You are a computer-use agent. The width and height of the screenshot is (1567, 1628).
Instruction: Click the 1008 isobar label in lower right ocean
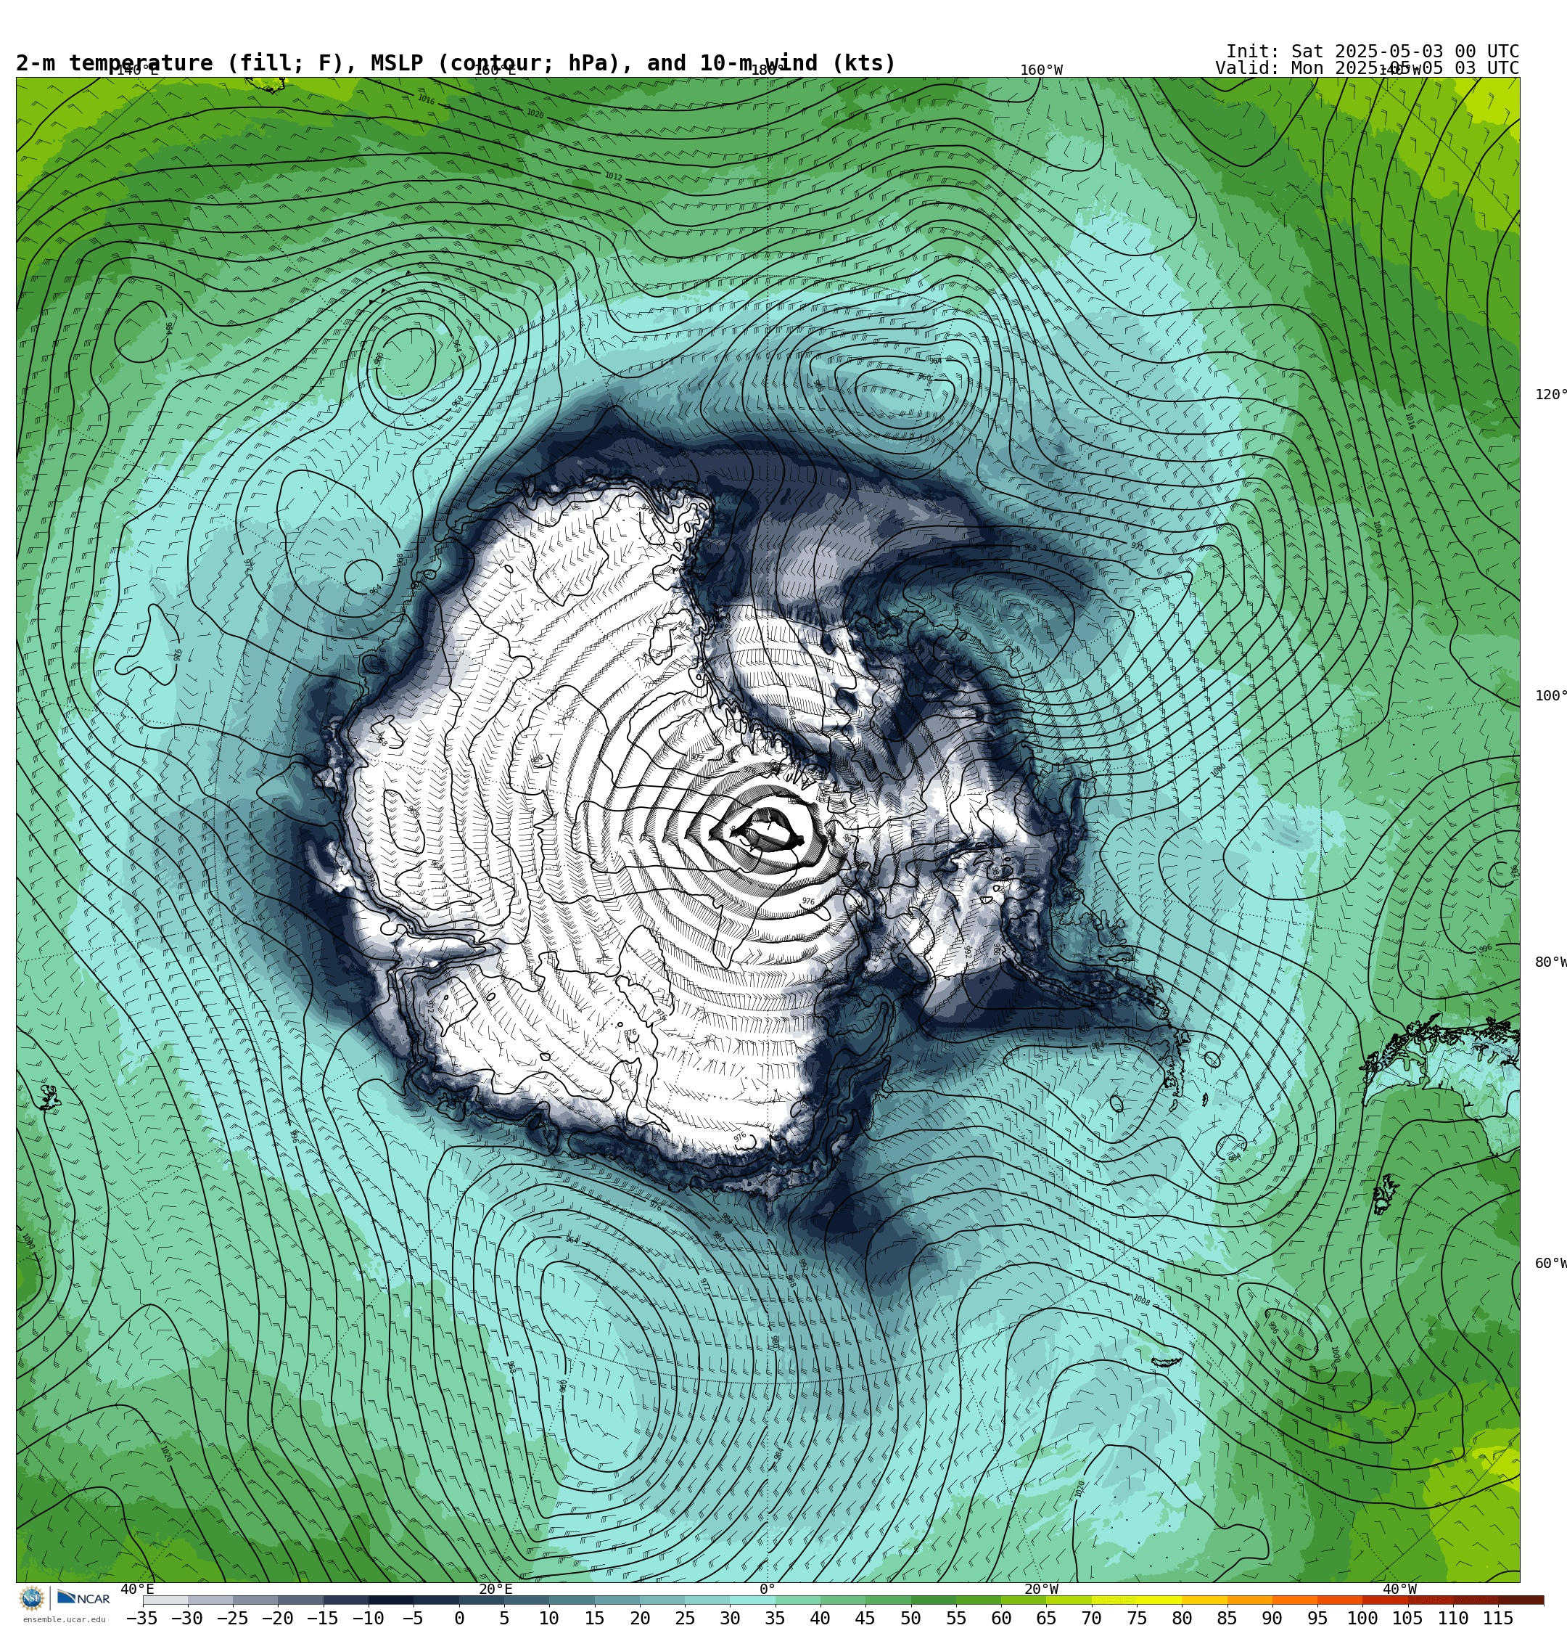1142,1301
